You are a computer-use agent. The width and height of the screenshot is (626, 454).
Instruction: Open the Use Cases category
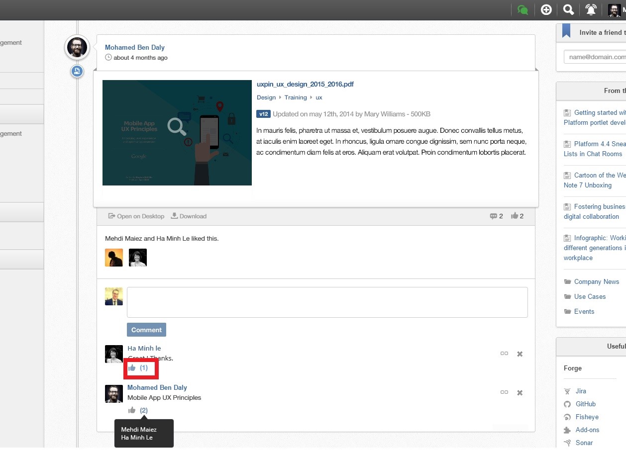[590, 296]
